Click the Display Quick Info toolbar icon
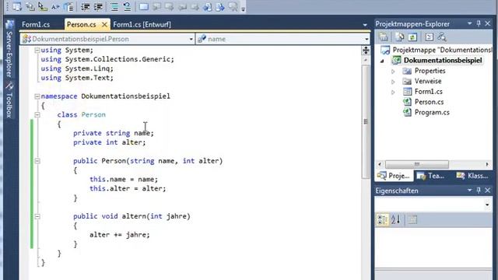The width and height of the screenshot is (498, 280). tap(43, 7)
